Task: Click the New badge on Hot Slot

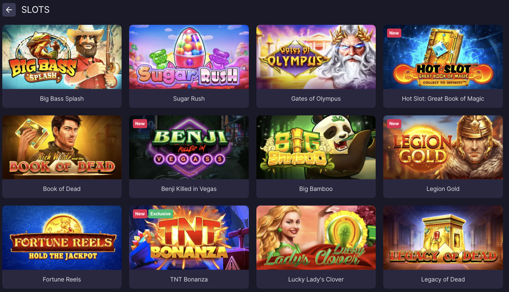Action: click(394, 33)
